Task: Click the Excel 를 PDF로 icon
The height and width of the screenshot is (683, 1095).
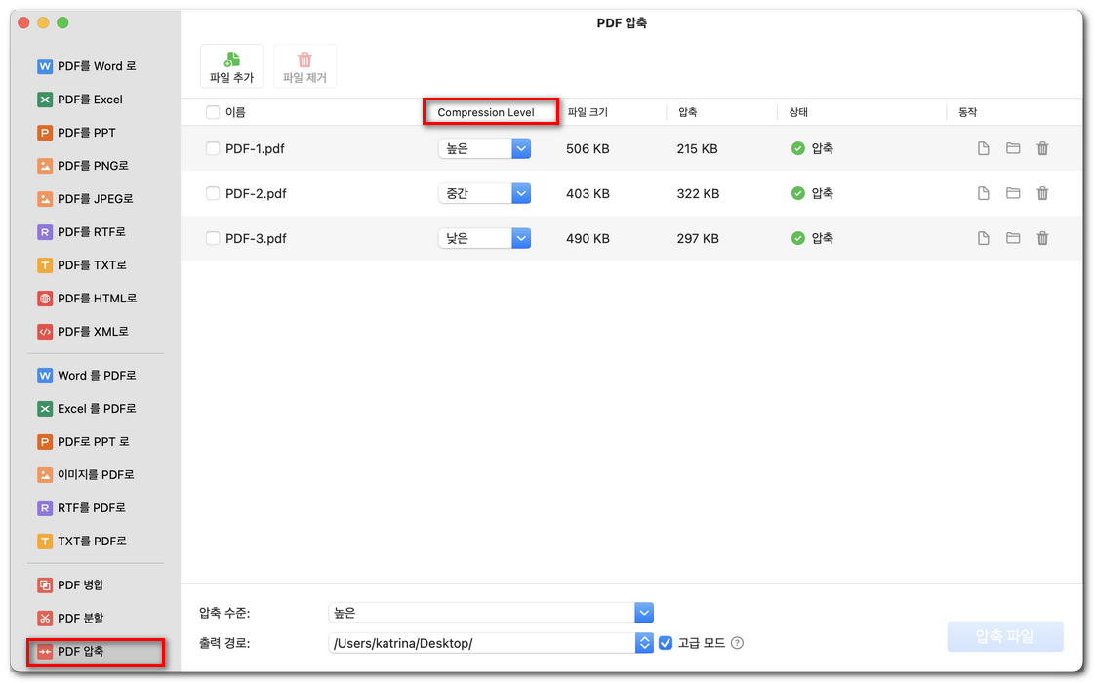Action: [x=45, y=409]
